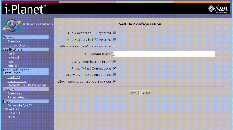Click the NT Domain Name label
Viewport: 233px width, 130px height.
click(97, 54)
